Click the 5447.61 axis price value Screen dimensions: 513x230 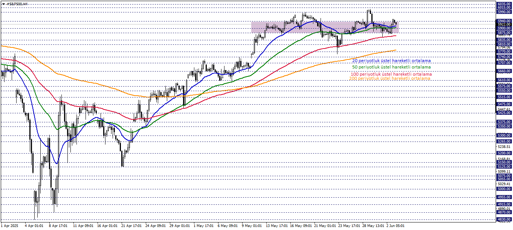click(504, 109)
